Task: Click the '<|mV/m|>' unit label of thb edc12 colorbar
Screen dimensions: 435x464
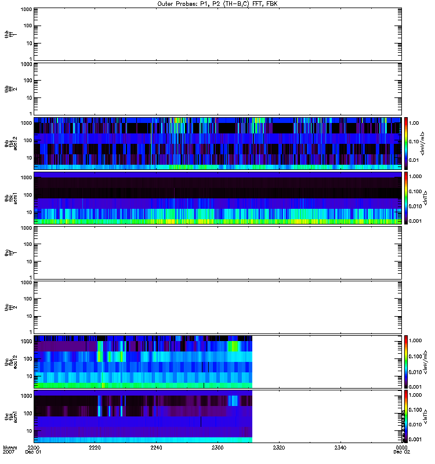Action: pyautogui.click(x=423, y=143)
